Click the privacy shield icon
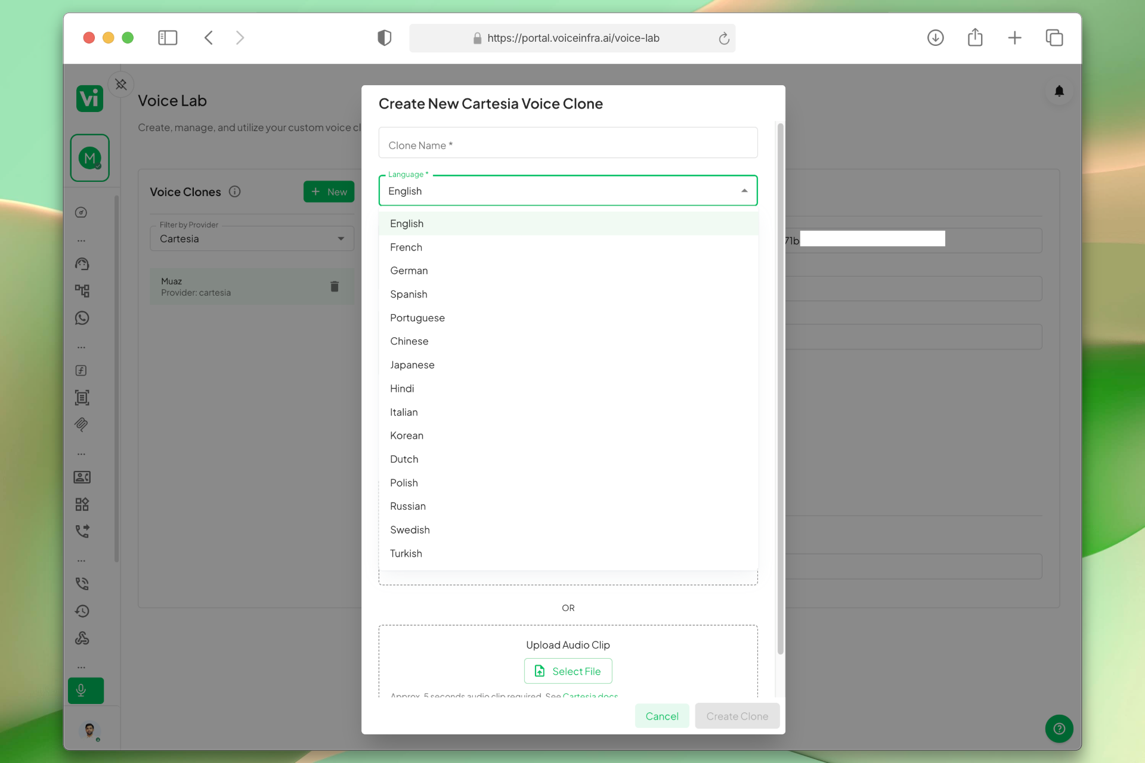Image resolution: width=1145 pixels, height=763 pixels. (385, 38)
